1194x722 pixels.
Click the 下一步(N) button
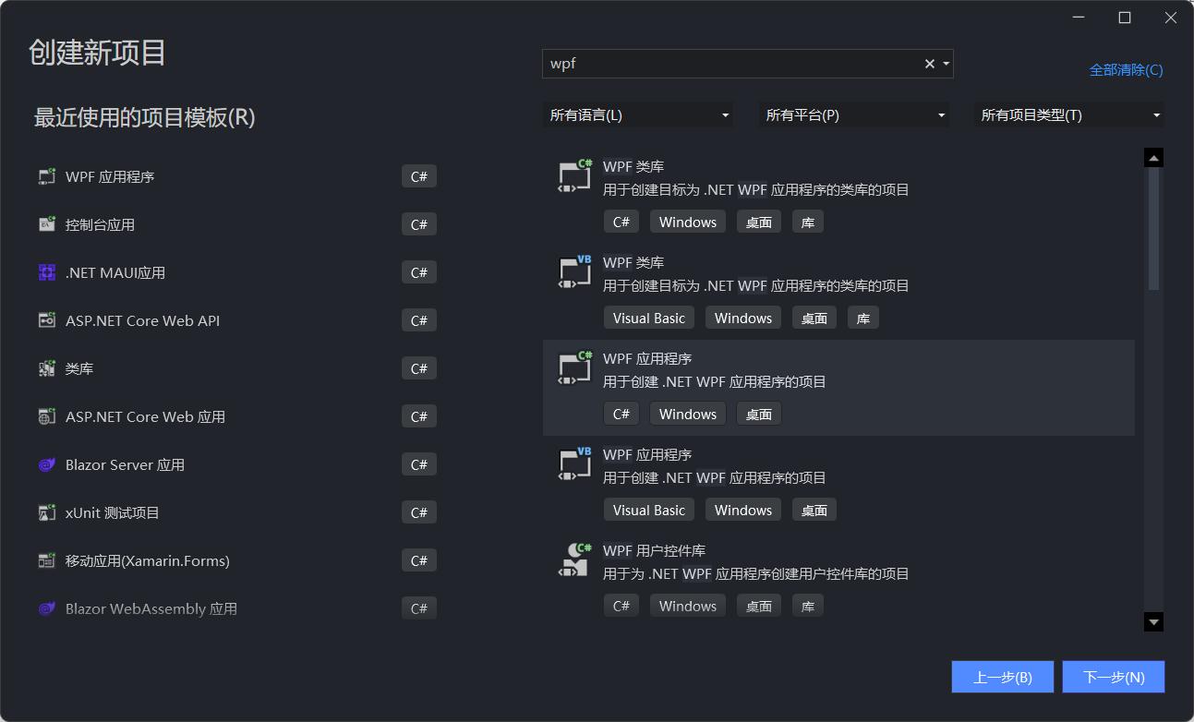[x=1113, y=676]
